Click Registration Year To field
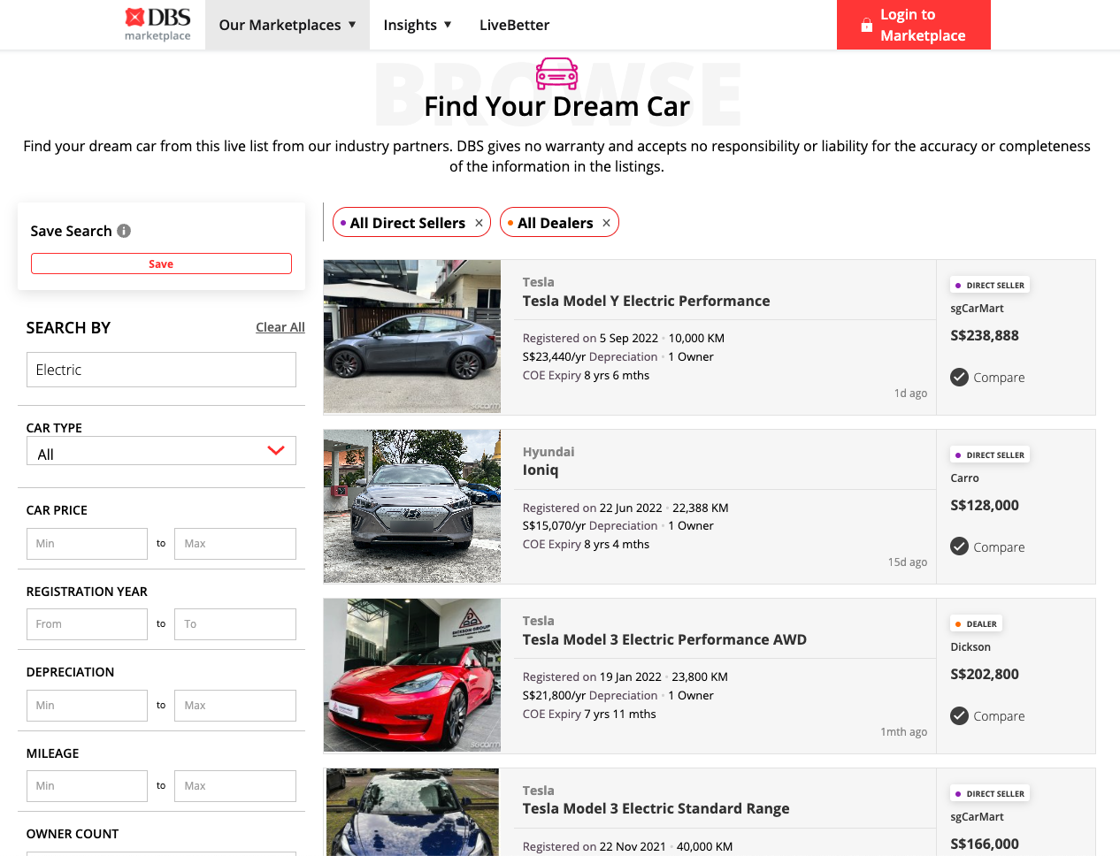The height and width of the screenshot is (856, 1120). click(235, 624)
